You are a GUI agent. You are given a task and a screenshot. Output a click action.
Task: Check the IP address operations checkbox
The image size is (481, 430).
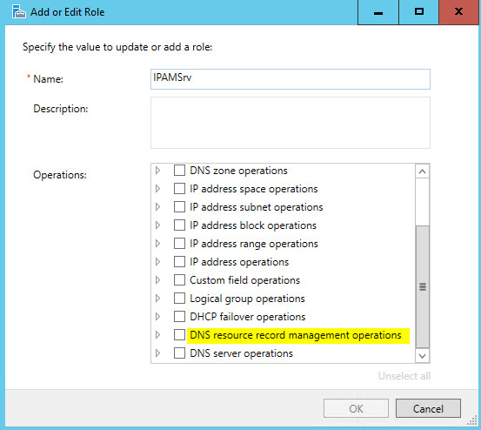click(179, 261)
